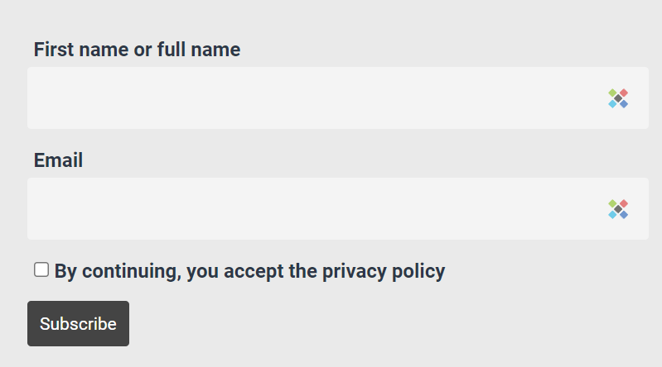Click the 'By continuing, you accept the privacy policy' label
Screen dimensions: 662x367
pos(249,271)
